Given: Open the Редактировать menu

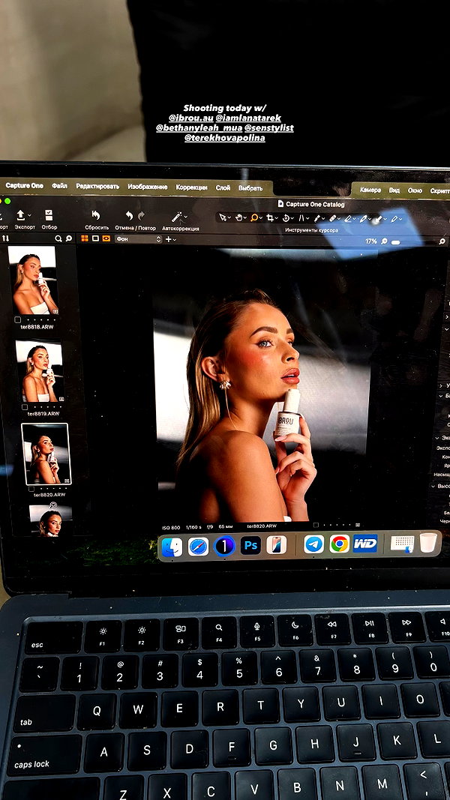Looking at the screenshot, I should click(x=97, y=186).
